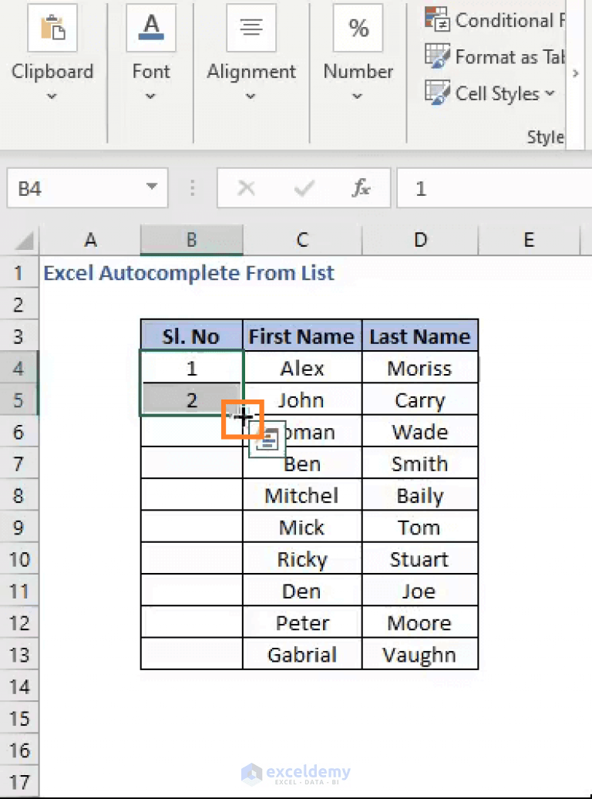Open the Auto Fill Options button
592x799 pixels.
click(267, 440)
